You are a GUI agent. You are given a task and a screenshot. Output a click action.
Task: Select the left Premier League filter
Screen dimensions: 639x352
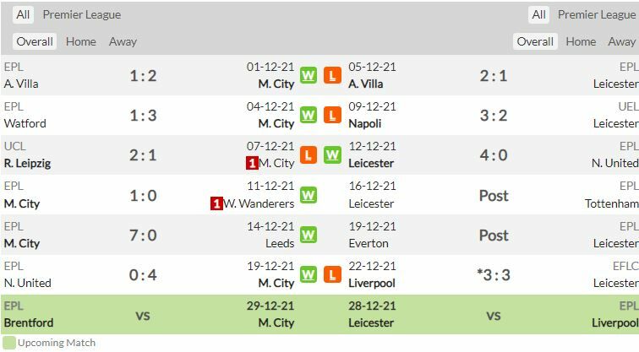tap(82, 14)
